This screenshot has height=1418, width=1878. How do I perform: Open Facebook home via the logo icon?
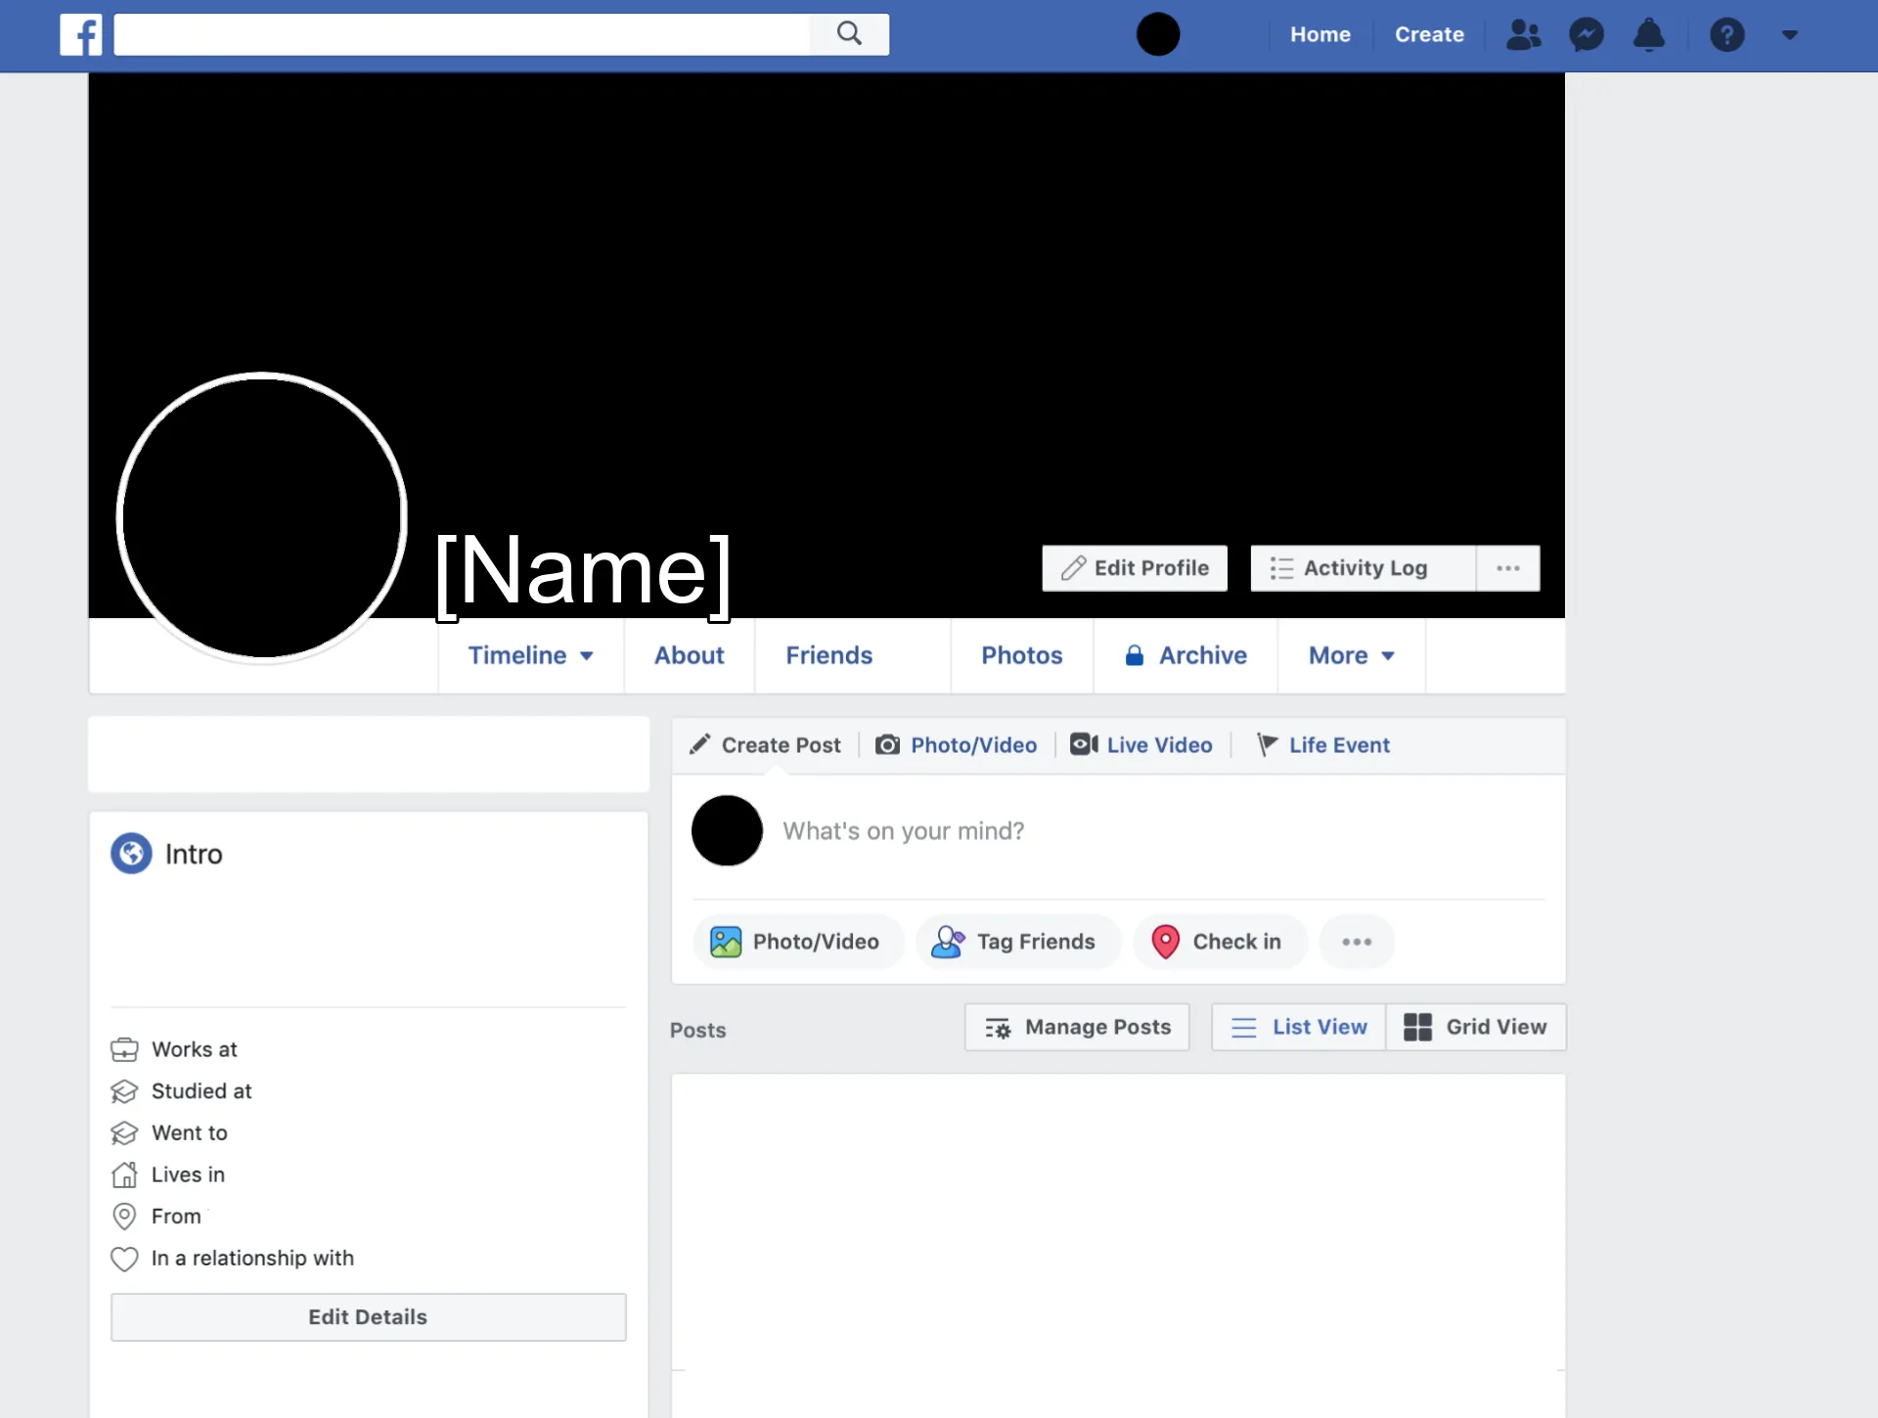[x=80, y=34]
